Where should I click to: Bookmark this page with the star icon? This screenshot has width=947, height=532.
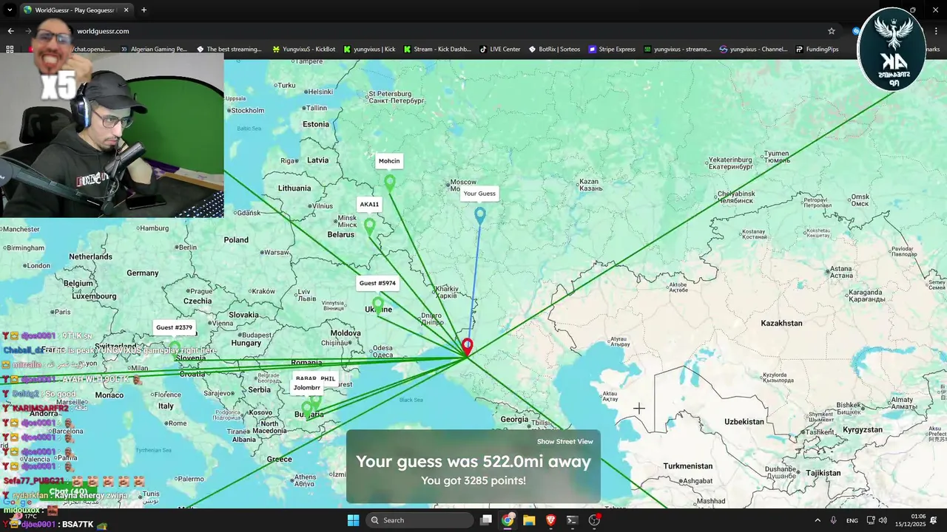click(832, 31)
